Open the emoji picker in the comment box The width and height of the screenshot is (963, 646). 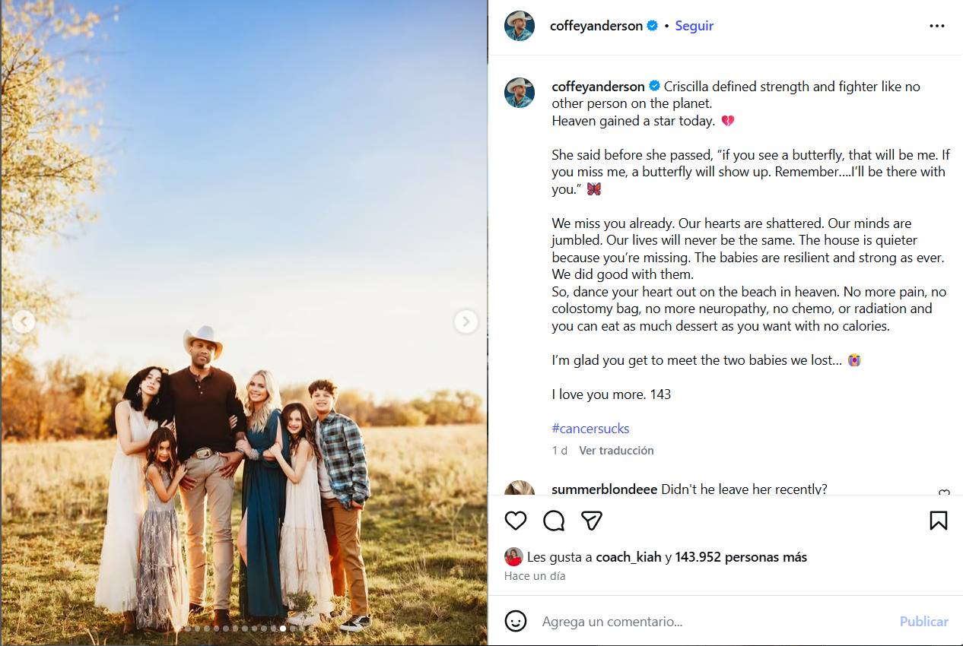516,621
